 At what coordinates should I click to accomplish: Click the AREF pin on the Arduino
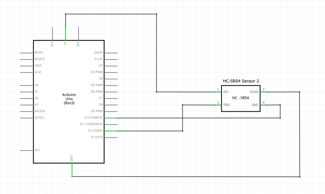tap(27, 66)
